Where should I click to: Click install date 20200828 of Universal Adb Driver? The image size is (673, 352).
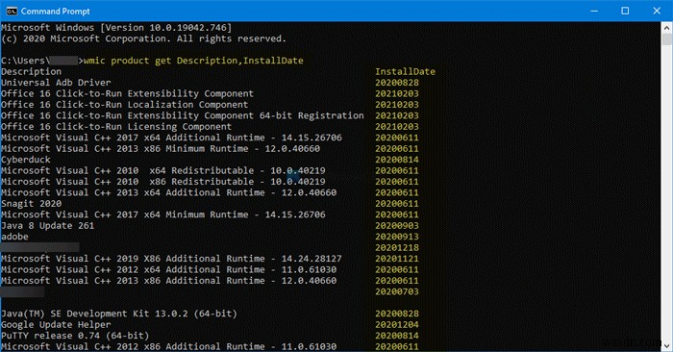click(397, 83)
